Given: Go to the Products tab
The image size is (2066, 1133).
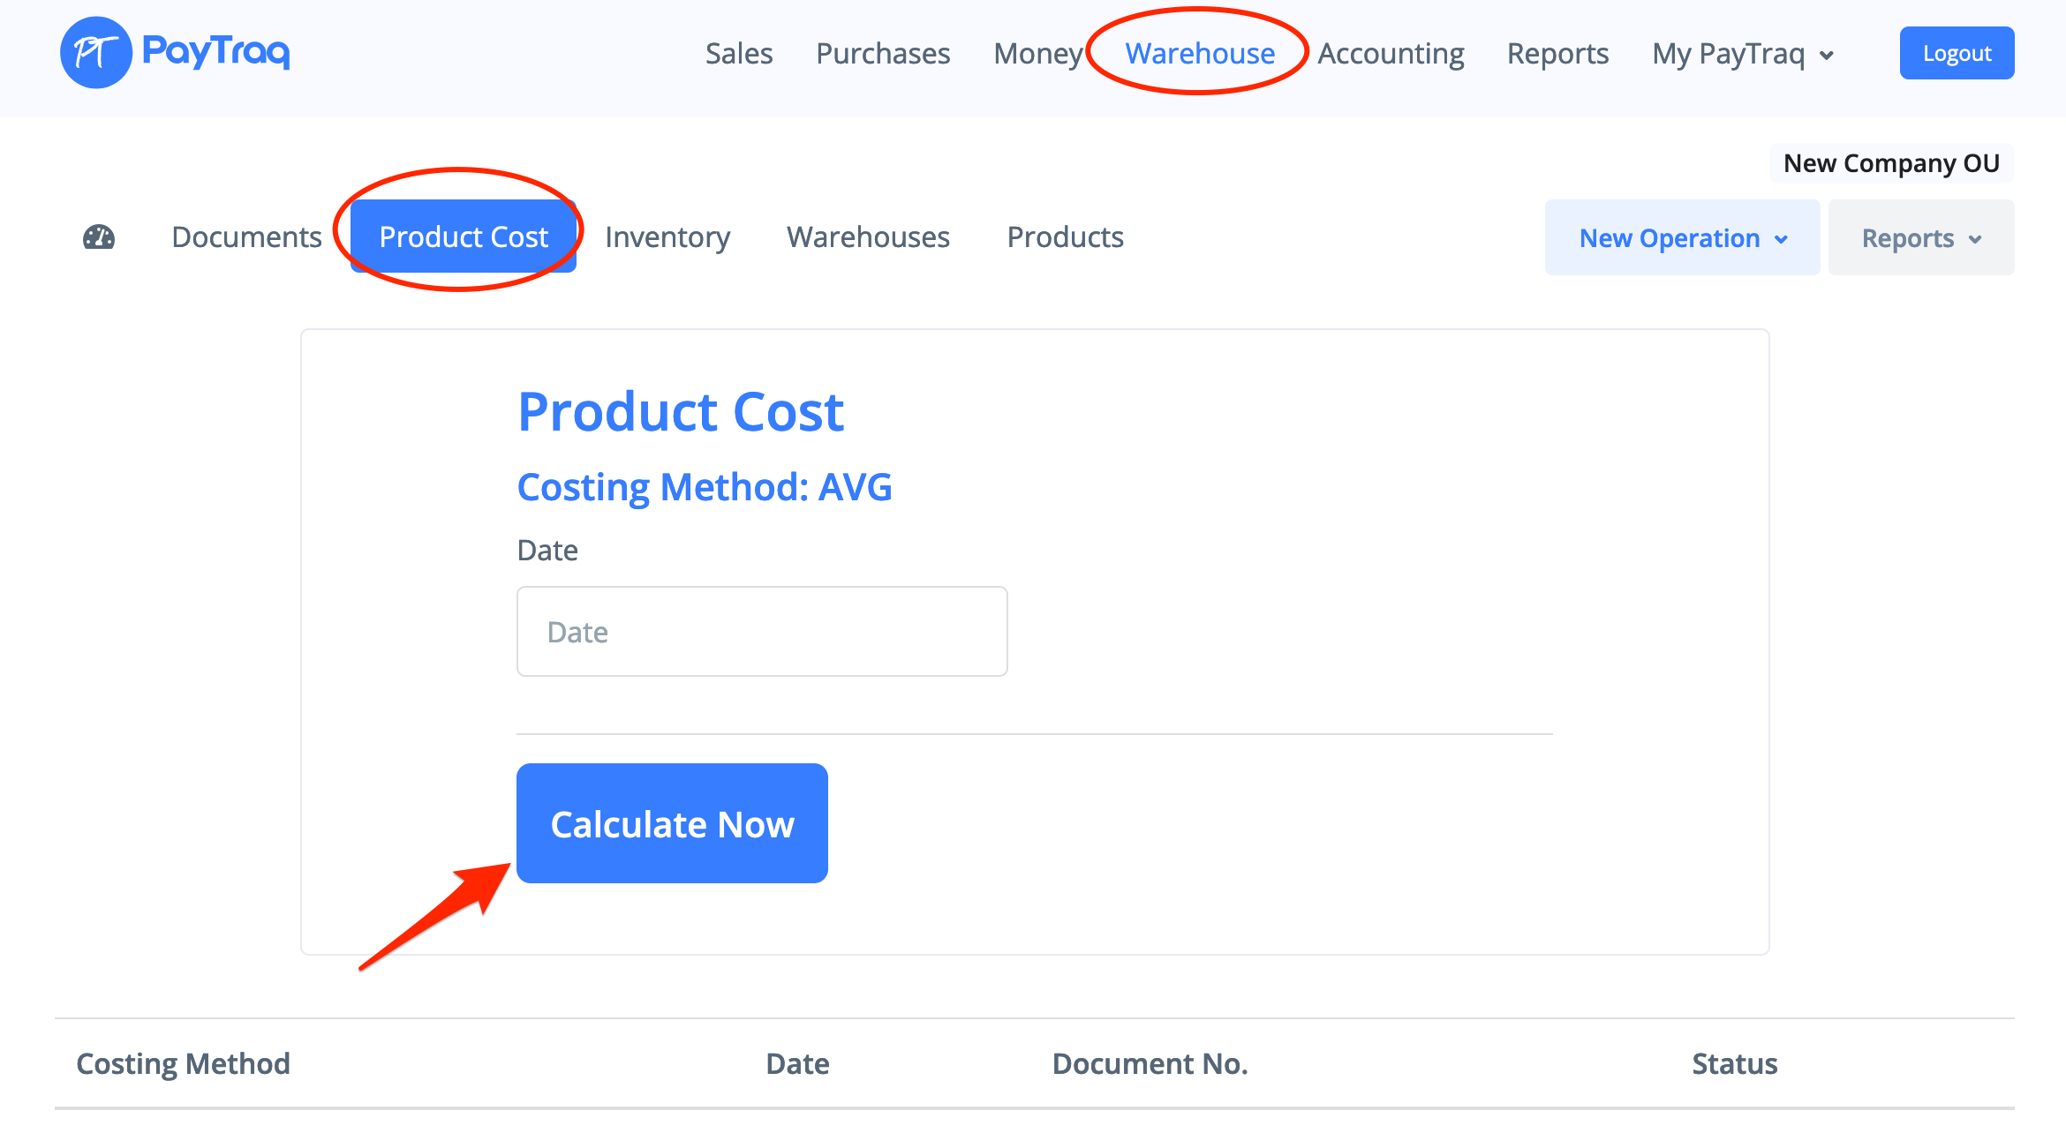Looking at the screenshot, I should click(x=1065, y=237).
